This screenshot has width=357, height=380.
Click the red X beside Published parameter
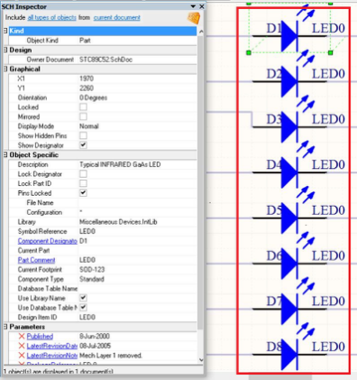point(22,337)
